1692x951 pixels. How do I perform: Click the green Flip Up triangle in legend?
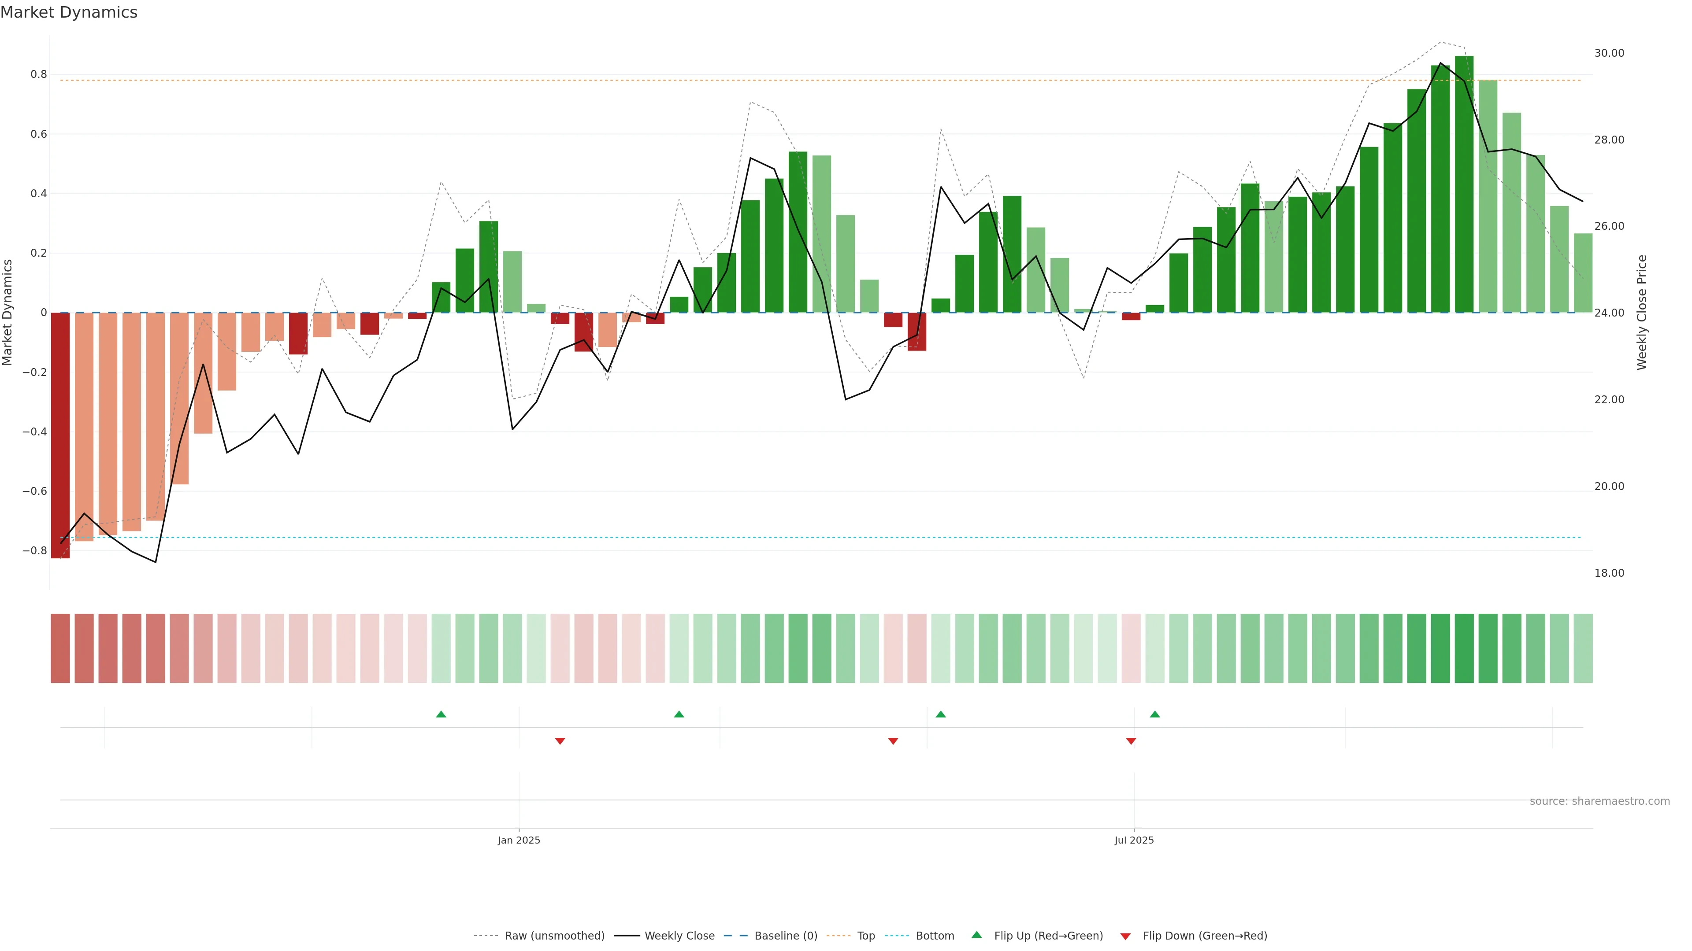pos(977,935)
